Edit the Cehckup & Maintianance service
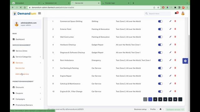Image resolution: width=200 pixels, height=112 pixels. tap(170, 83)
